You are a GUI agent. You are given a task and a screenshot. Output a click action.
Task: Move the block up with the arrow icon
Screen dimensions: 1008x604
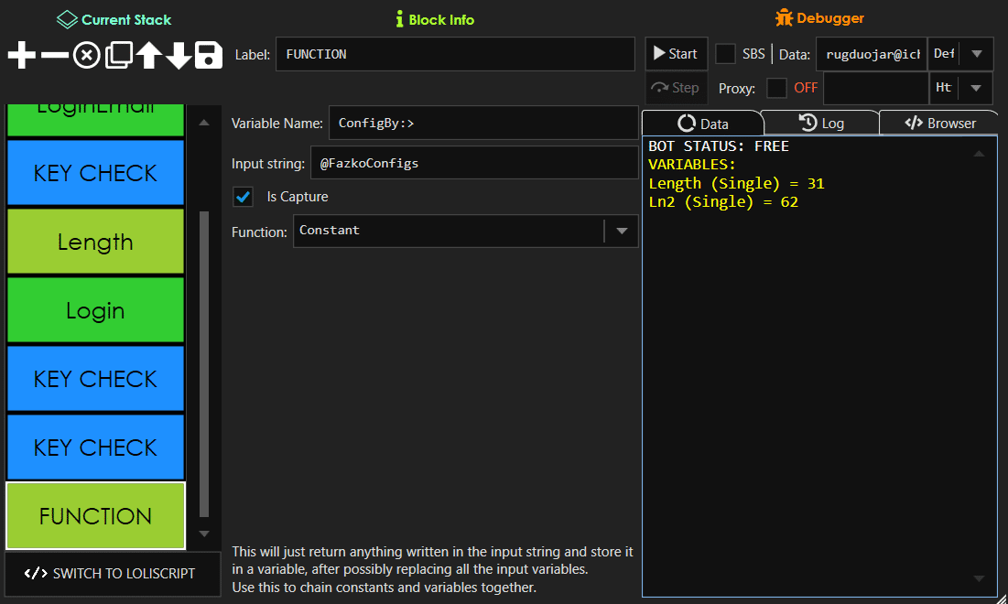tap(148, 55)
